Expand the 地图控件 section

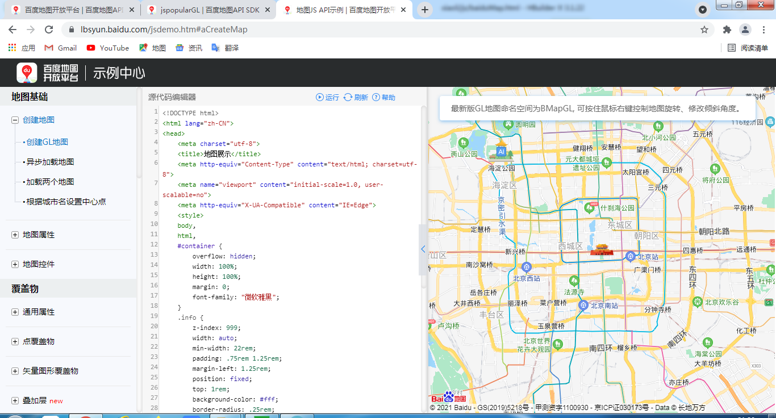point(15,264)
